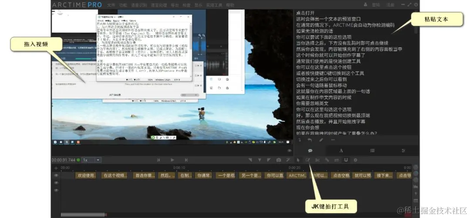Image resolution: width=470 pixels, height=218 pixels.
Task: Toggle visibility of second subtitle track
Action: click(56, 182)
